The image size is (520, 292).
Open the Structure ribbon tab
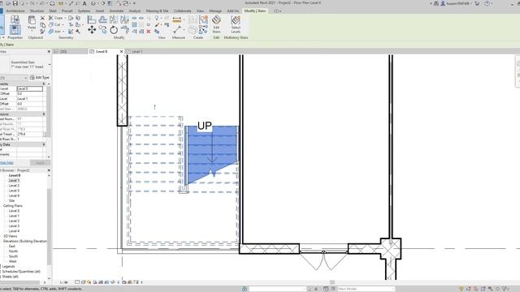click(37, 11)
